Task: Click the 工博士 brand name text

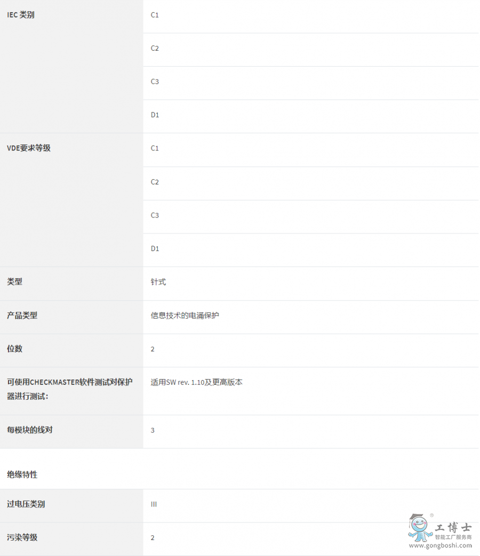Action: tap(453, 527)
